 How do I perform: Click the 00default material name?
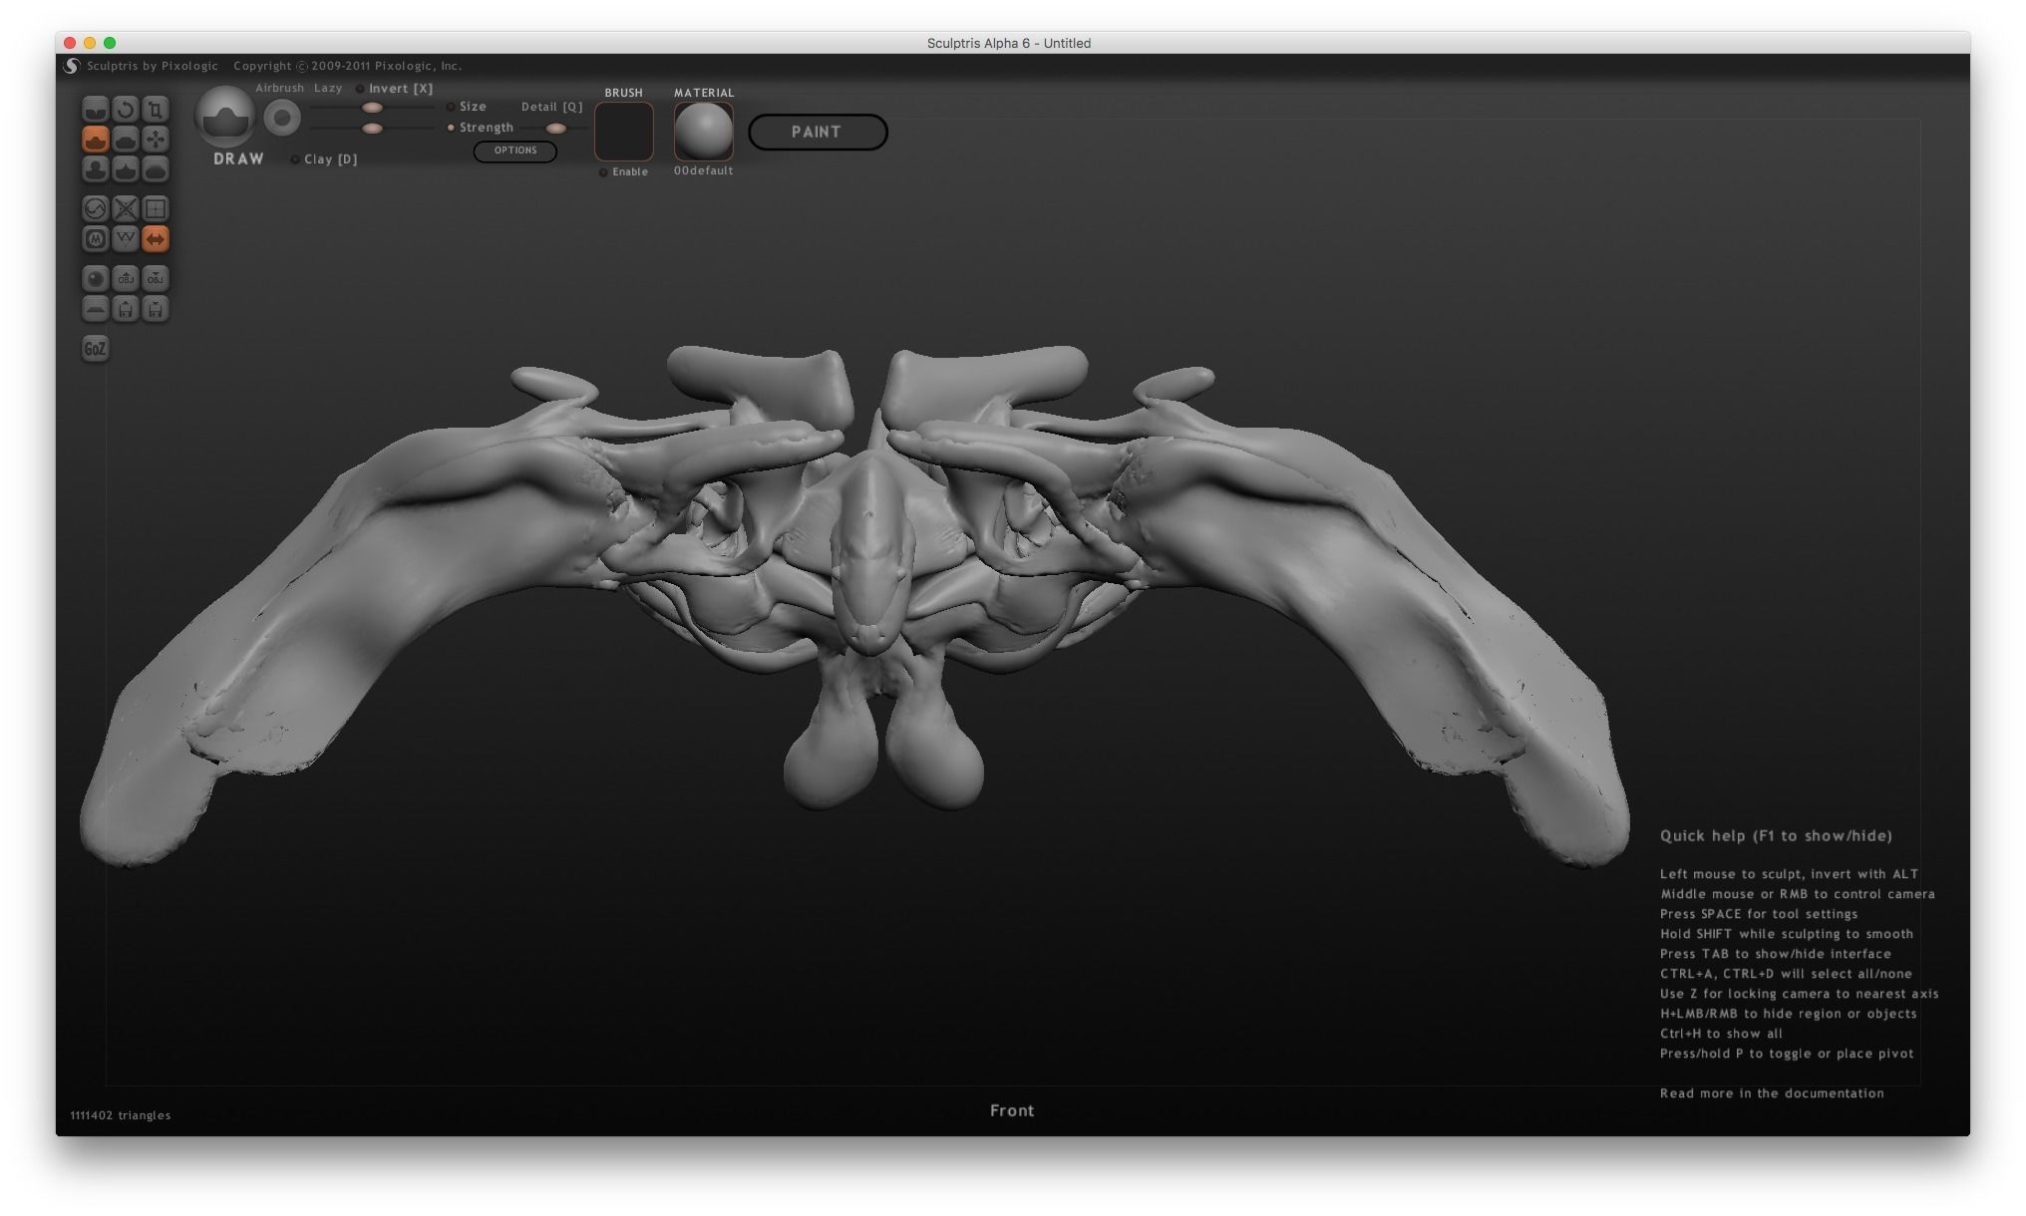click(703, 170)
